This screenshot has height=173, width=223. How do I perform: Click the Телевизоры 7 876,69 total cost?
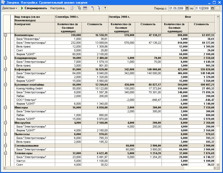tap(202, 153)
